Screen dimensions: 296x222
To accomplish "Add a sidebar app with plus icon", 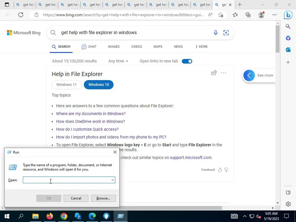I will point(288,62).
